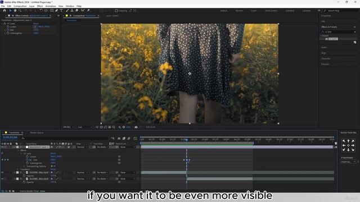Select the Clone Stamp tool
This screenshot has width=360, height=202.
coord(72,11)
